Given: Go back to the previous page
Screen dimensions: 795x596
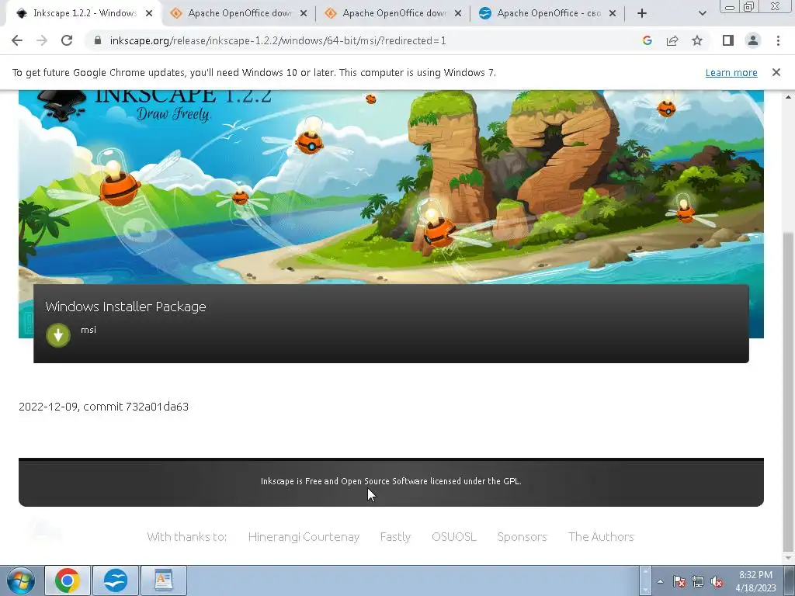Looking at the screenshot, I should [x=17, y=40].
